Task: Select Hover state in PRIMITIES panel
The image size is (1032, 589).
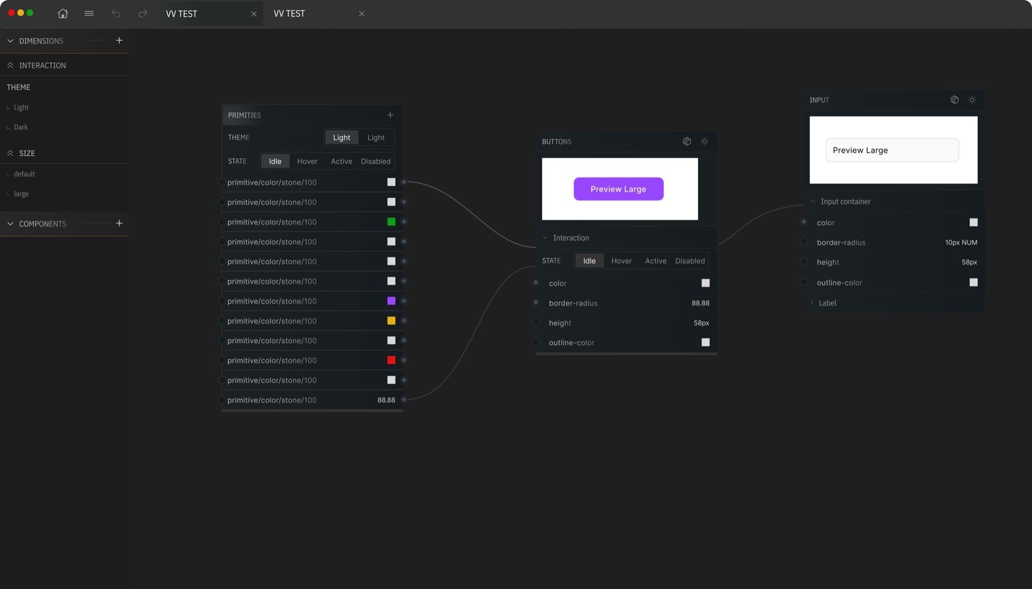Action: click(307, 161)
